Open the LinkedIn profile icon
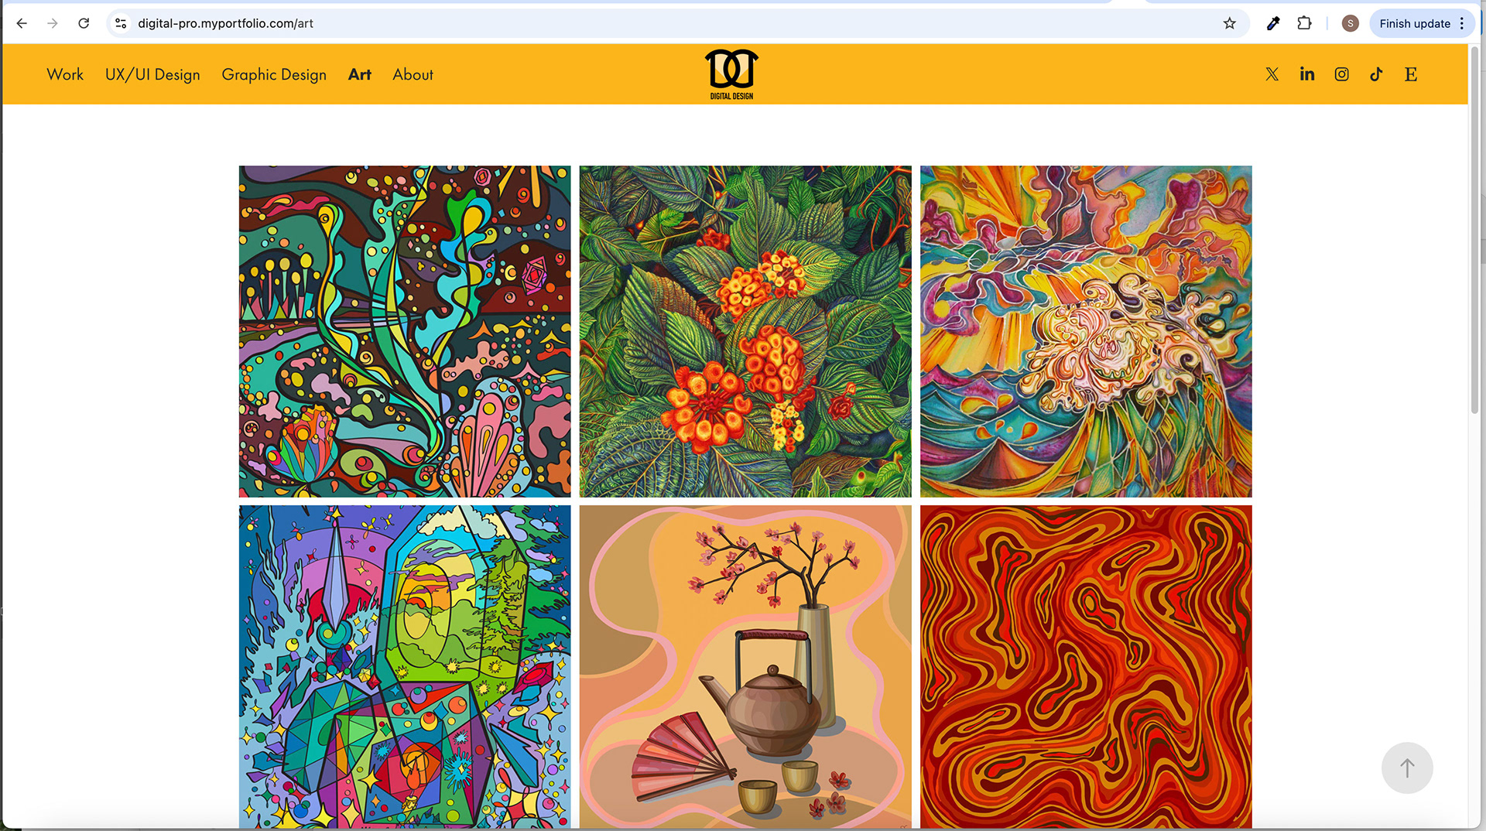The image size is (1486, 831). coord(1306,74)
